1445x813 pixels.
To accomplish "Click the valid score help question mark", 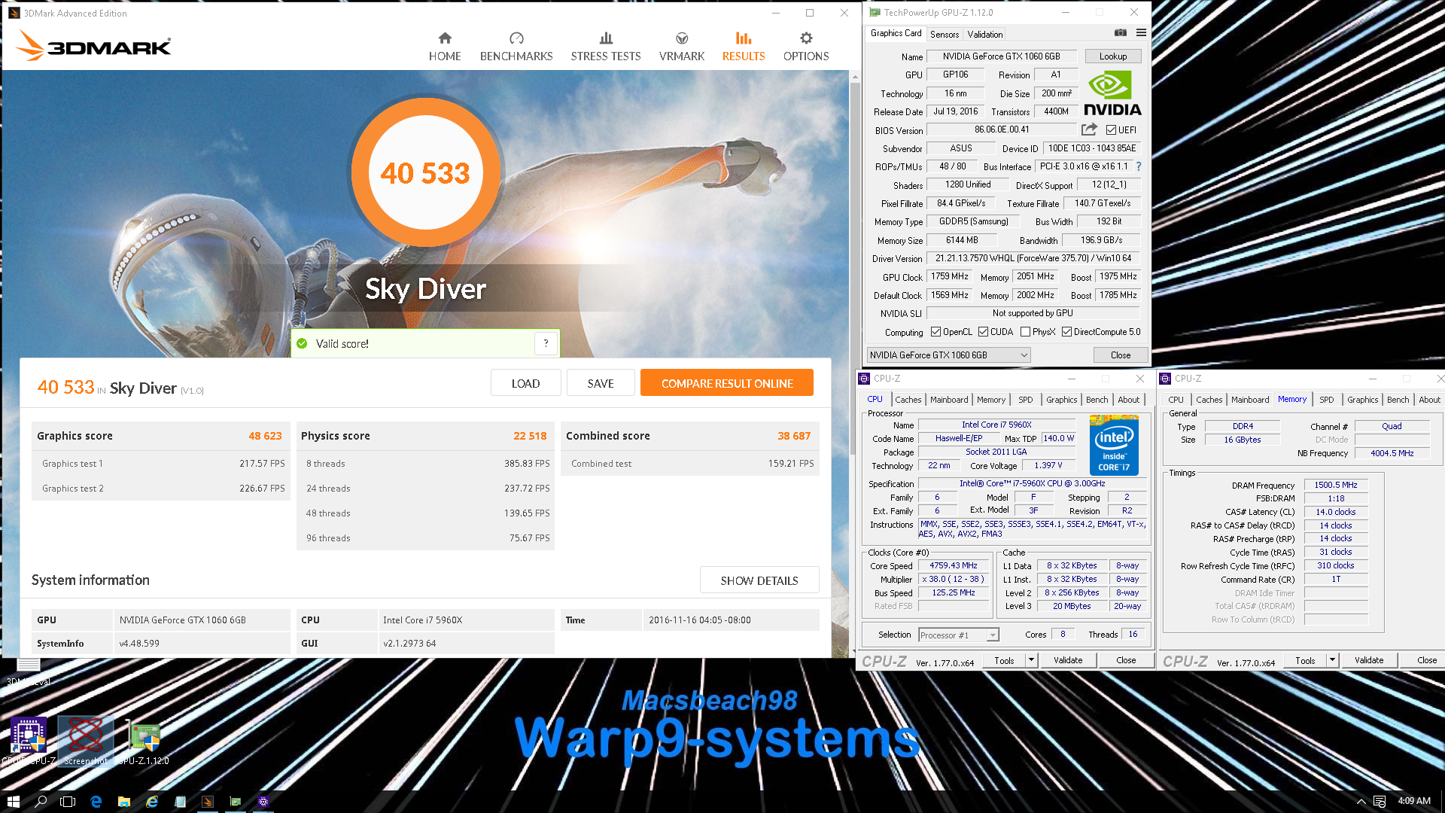I will (546, 343).
